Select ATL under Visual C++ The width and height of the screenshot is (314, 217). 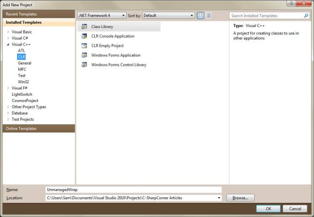[21, 50]
